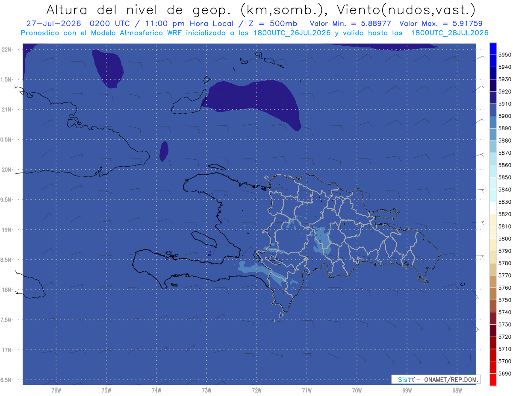Click the '5870' legend value
The height and width of the screenshot is (396, 513).
[504, 153]
